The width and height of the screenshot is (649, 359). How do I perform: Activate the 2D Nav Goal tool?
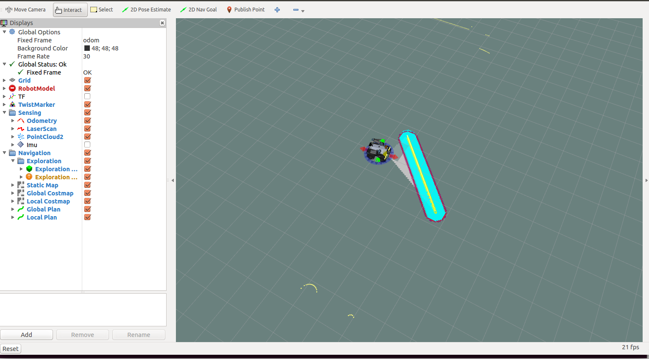click(198, 10)
